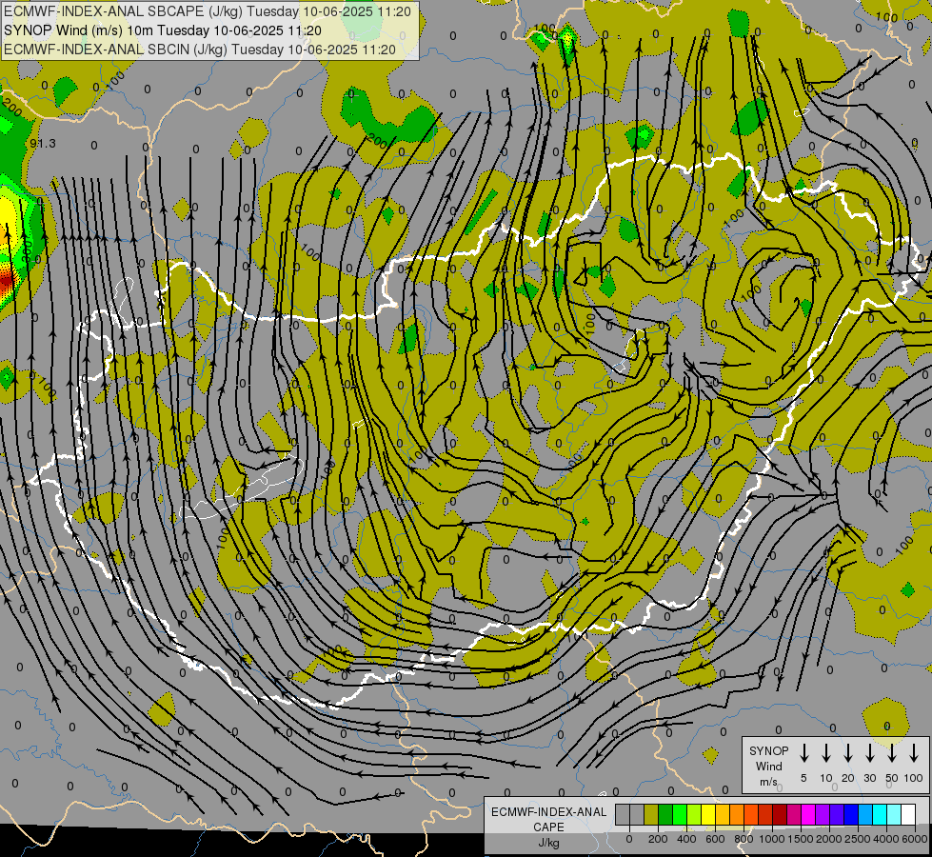The width and height of the screenshot is (932, 857).
Task: Click the 91.3 value label on map
Action: pos(43,144)
